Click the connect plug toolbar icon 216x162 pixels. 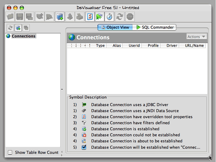(x=40, y=17)
